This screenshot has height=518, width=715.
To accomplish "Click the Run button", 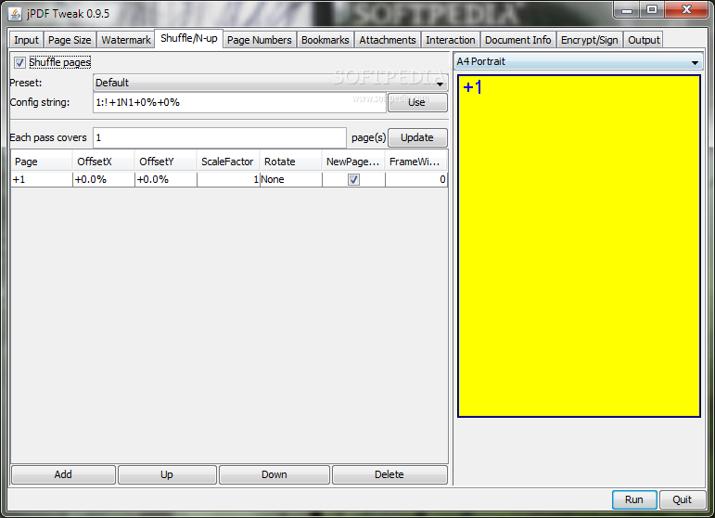I will coord(634,499).
